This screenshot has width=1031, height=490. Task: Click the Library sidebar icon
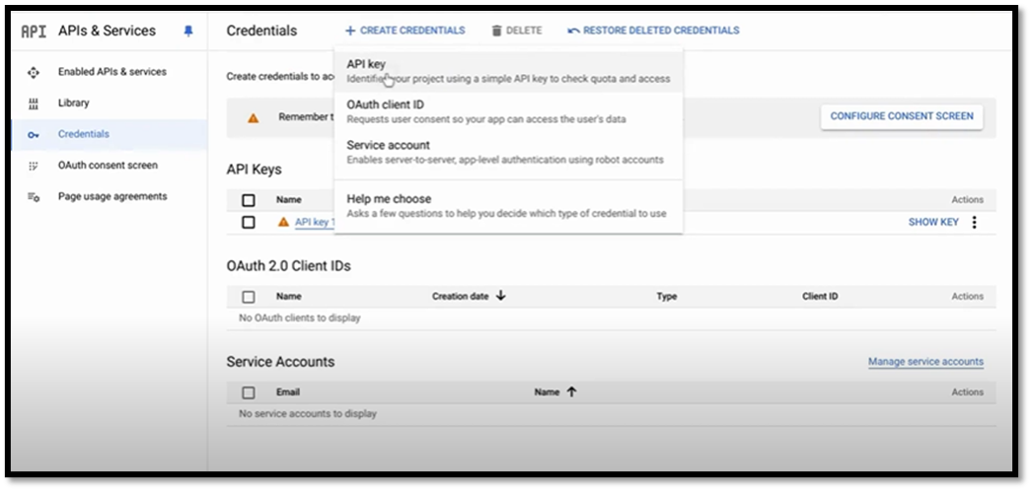coord(34,104)
